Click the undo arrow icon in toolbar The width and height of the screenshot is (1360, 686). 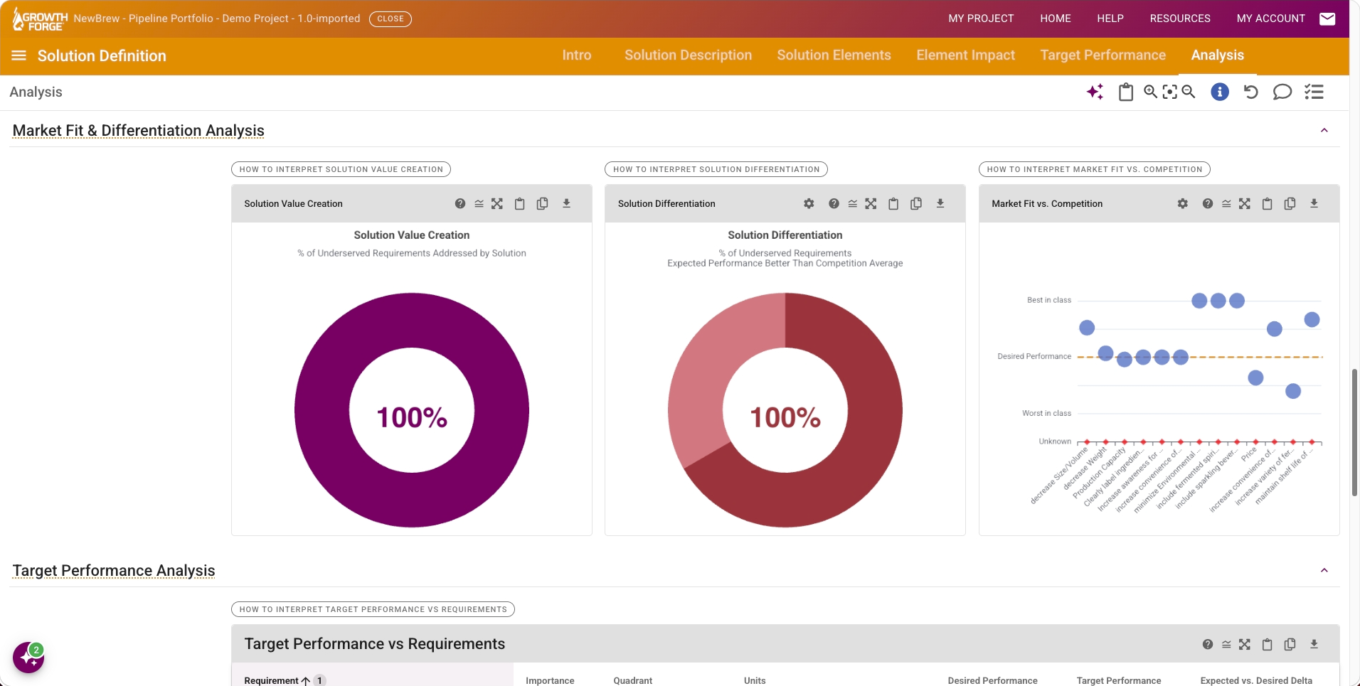point(1251,92)
